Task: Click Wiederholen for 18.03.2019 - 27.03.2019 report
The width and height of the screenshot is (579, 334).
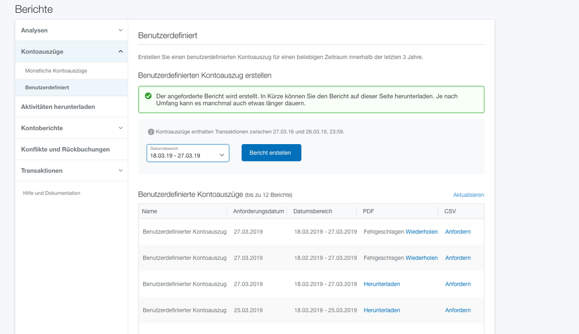Action: pyautogui.click(x=422, y=232)
